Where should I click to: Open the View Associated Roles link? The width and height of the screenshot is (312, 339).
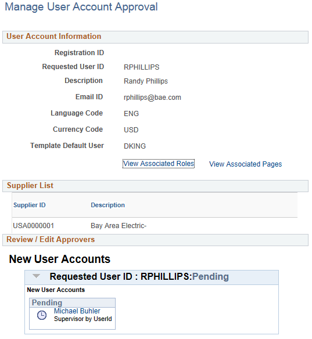[159, 164]
